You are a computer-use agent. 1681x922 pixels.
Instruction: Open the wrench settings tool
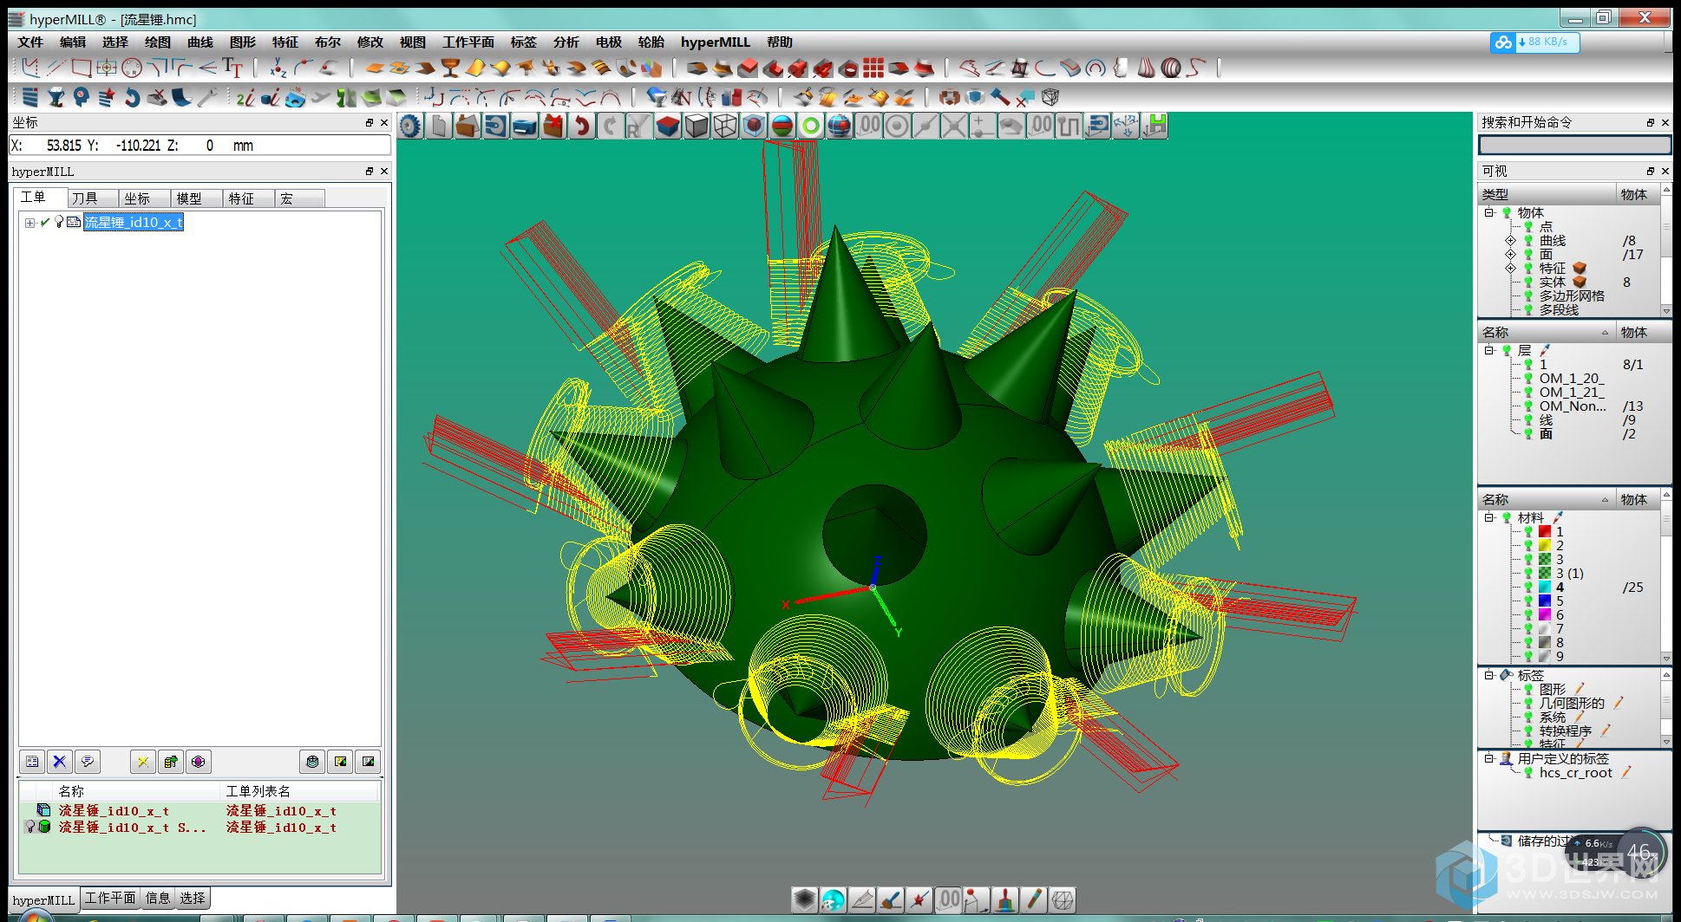click(x=207, y=97)
